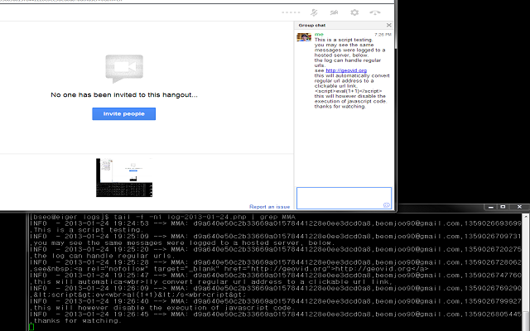Click the camera placeholder icon in hangout
Image resolution: width=530 pixels, height=331 pixels.
click(124, 69)
